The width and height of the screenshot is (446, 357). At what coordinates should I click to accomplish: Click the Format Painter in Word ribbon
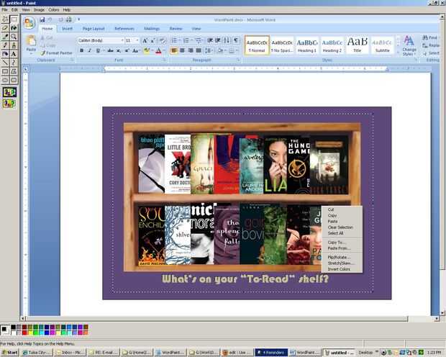click(56, 53)
